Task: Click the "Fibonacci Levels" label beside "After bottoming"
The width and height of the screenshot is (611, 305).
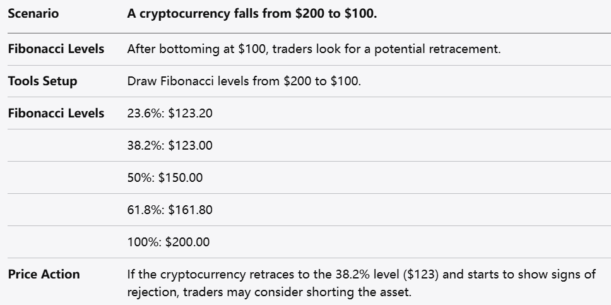Action: tap(56, 49)
